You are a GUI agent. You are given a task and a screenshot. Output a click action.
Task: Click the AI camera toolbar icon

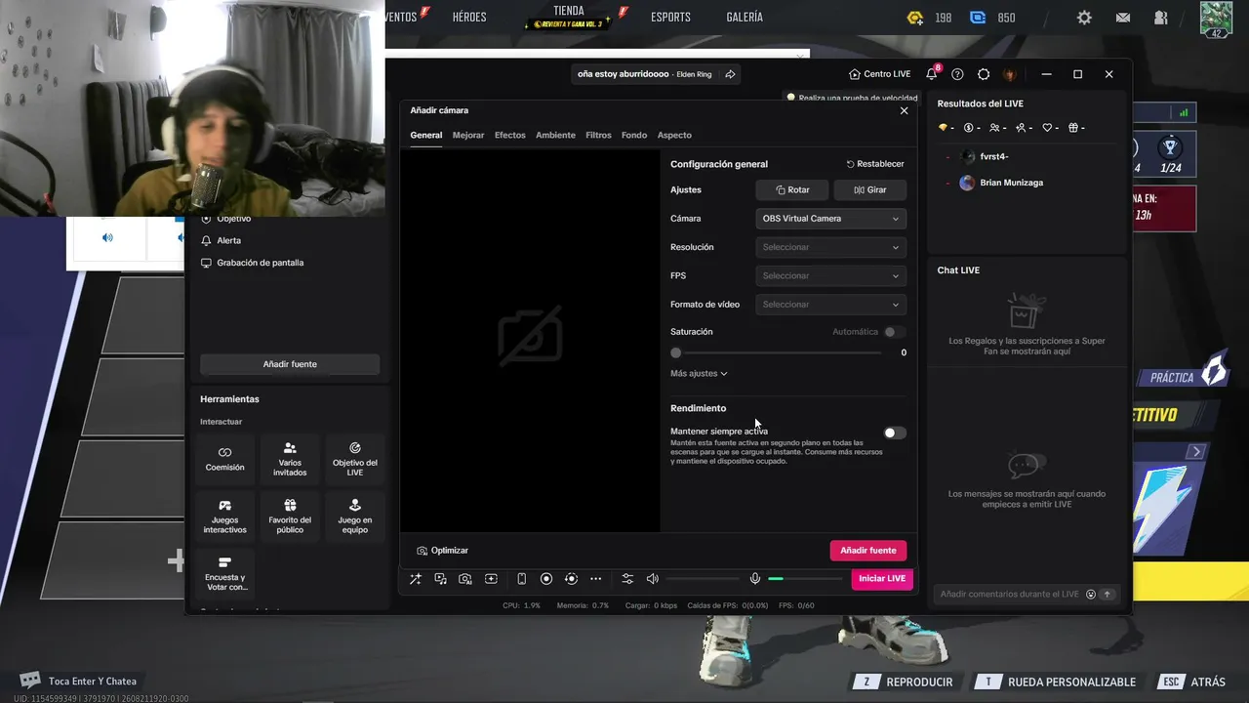pyautogui.click(x=465, y=579)
